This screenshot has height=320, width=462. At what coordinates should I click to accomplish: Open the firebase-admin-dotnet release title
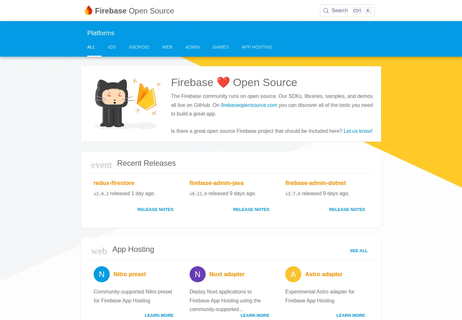tap(315, 183)
